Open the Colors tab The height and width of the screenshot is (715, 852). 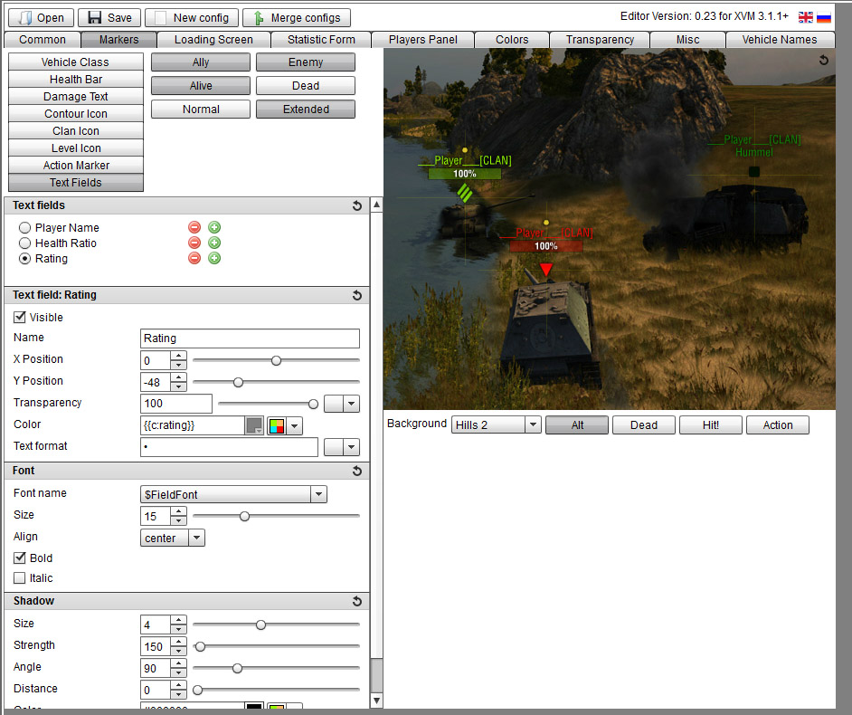click(512, 40)
